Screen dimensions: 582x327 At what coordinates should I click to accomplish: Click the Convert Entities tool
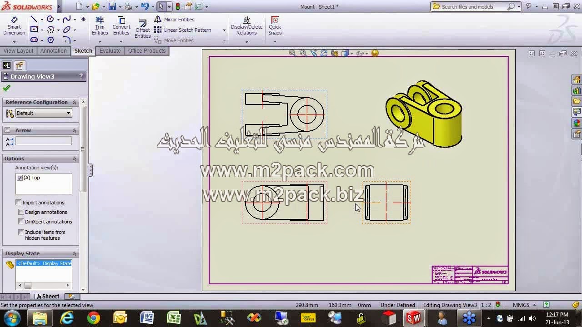(x=121, y=26)
